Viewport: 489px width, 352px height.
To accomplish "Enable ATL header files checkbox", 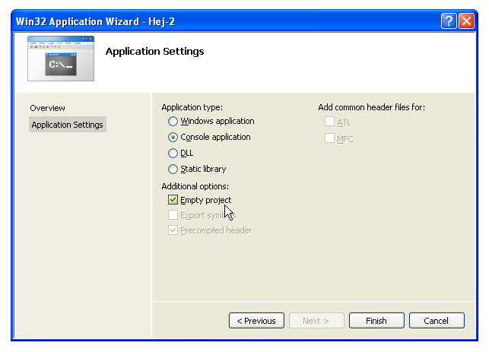I will coord(329,122).
